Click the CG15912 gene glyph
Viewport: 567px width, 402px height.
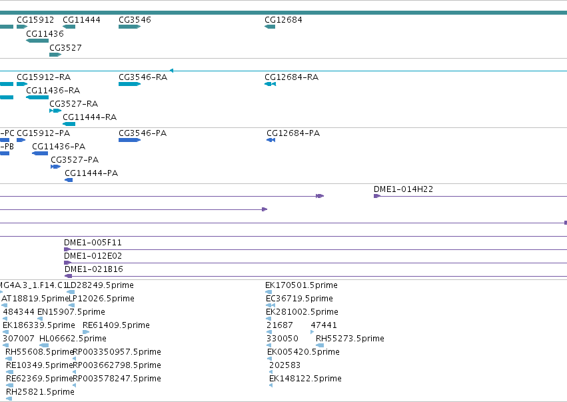point(22,27)
